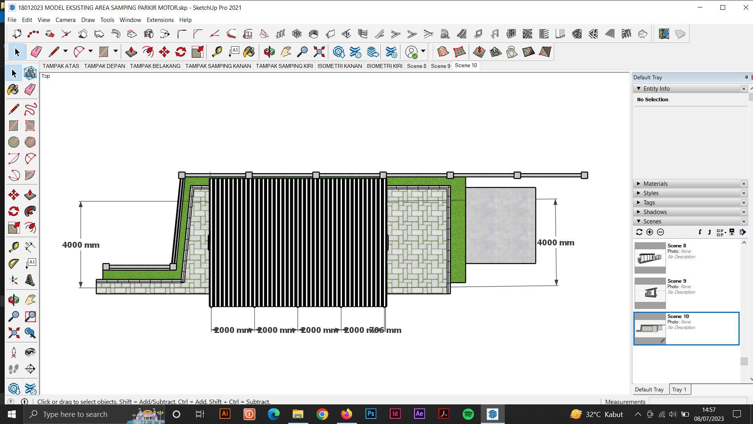Image resolution: width=753 pixels, height=424 pixels.
Task: Select the Scene 9 thumbnail
Action: pos(650,293)
